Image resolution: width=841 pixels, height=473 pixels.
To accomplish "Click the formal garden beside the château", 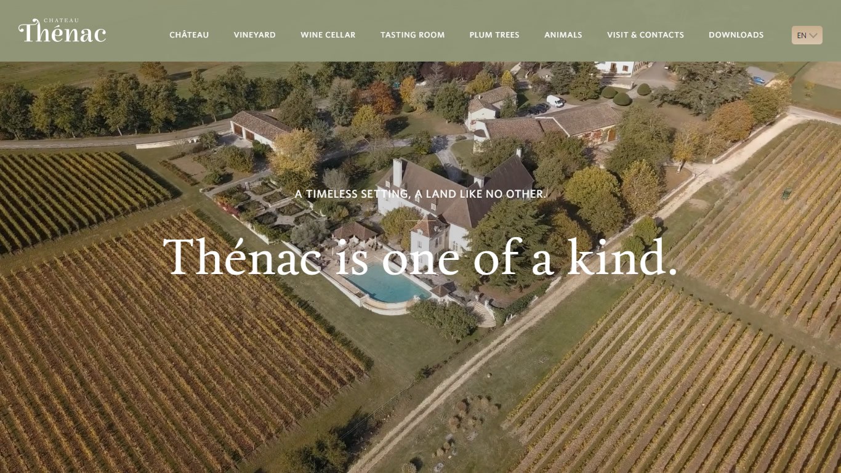I will click(x=265, y=206).
